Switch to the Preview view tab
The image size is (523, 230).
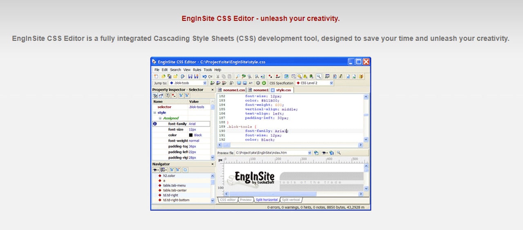(x=245, y=200)
